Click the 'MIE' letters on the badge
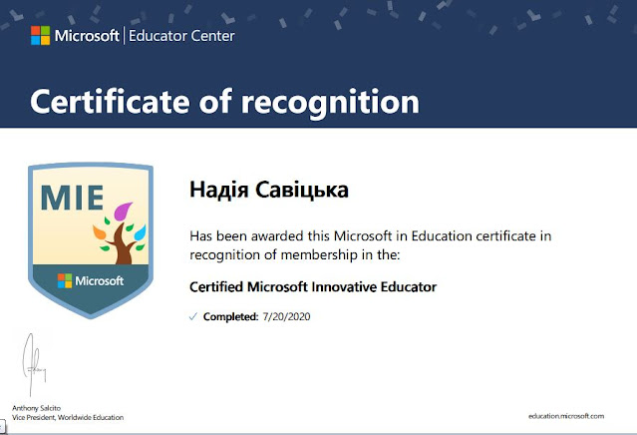 coord(72,198)
